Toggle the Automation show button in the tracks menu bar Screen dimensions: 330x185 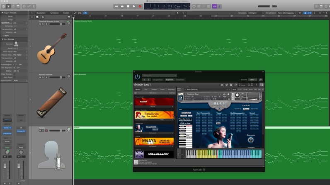[75, 13]
